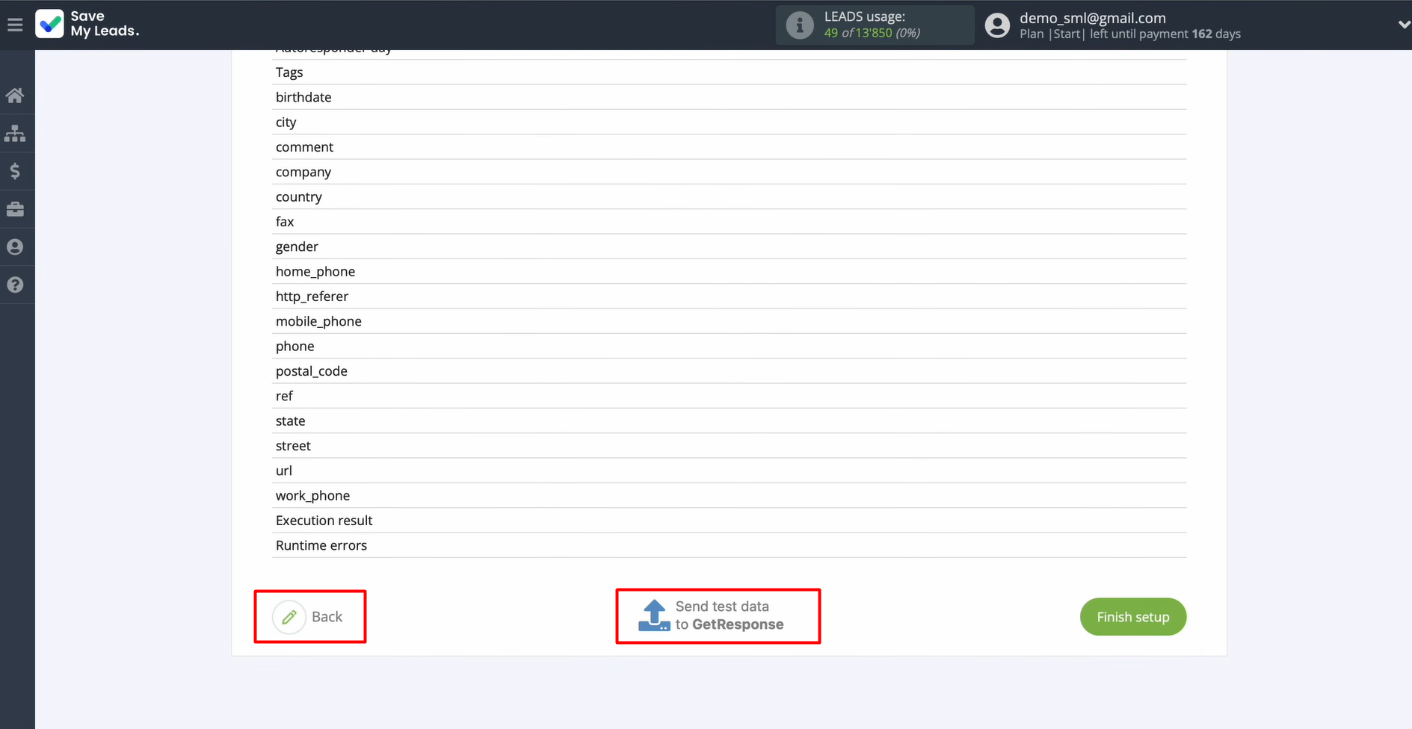
Task: Open billing via the dollar sidebar icon
Action: point(16,171)
